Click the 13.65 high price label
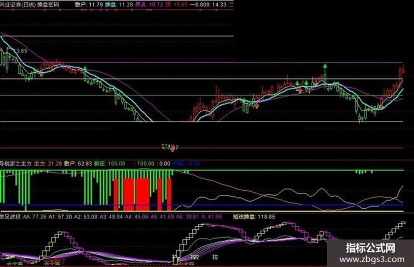 pyautogui.click(x=20, y=51)
